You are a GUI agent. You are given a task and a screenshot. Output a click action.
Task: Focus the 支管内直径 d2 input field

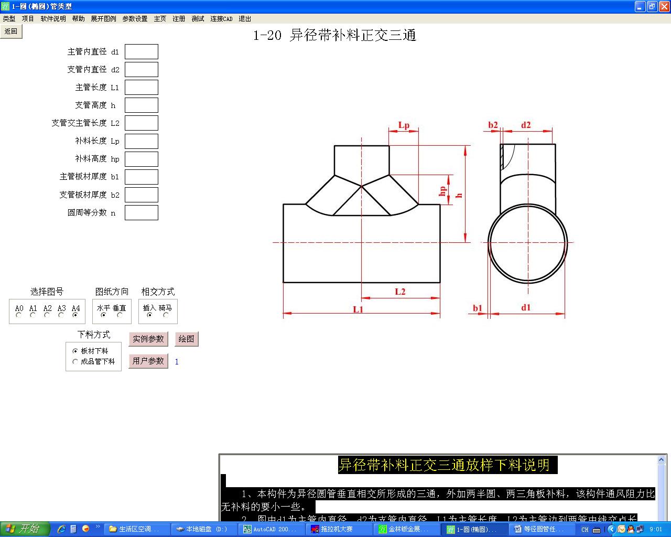[142, 69]
